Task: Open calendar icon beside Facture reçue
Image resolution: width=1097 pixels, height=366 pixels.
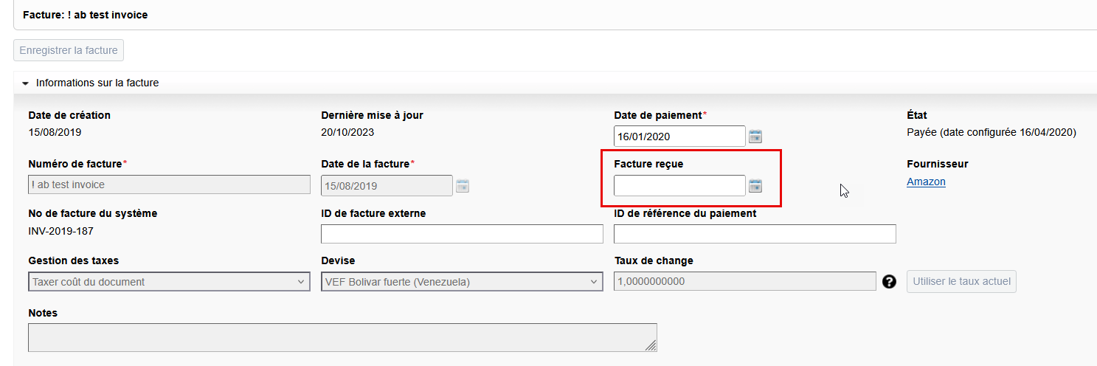Action: [755, 186]
